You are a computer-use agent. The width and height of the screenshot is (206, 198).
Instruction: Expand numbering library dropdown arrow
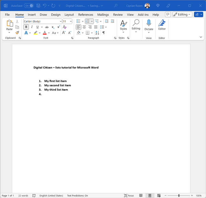point(92,21)
